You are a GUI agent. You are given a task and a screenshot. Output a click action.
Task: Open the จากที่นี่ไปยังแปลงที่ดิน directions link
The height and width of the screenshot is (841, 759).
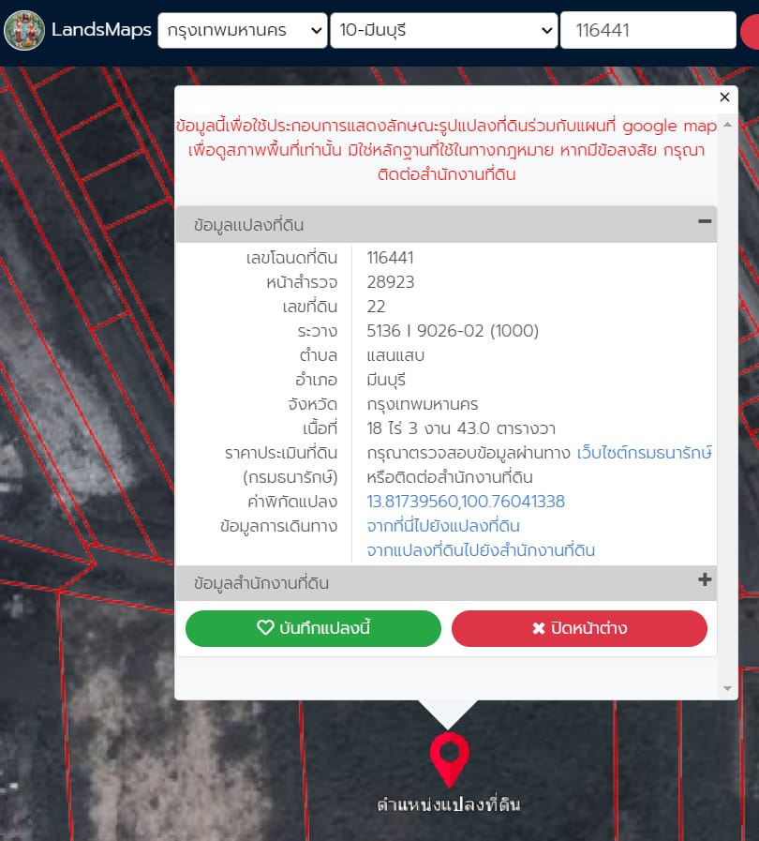(x=443, y=526)
